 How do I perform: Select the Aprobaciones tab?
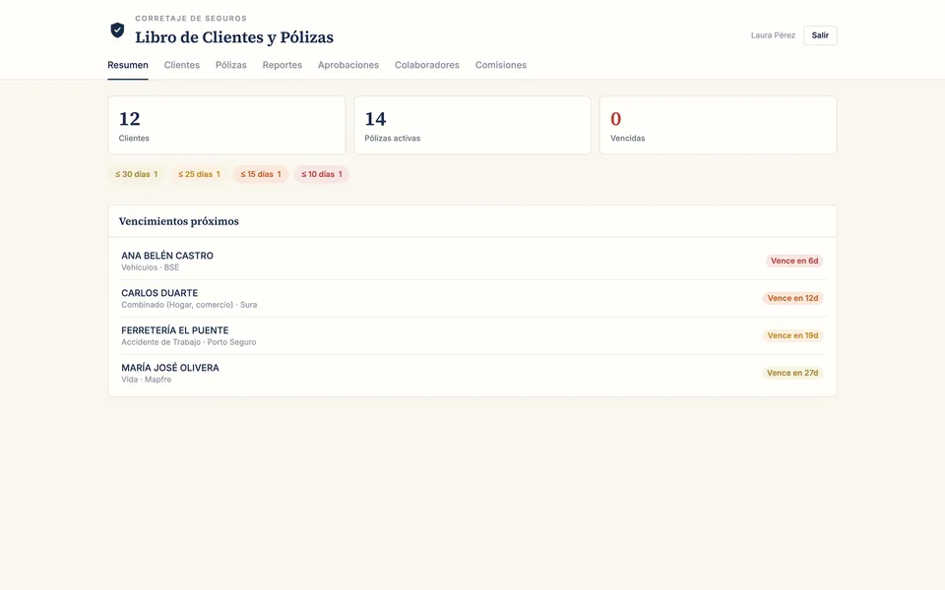point(348,65)
